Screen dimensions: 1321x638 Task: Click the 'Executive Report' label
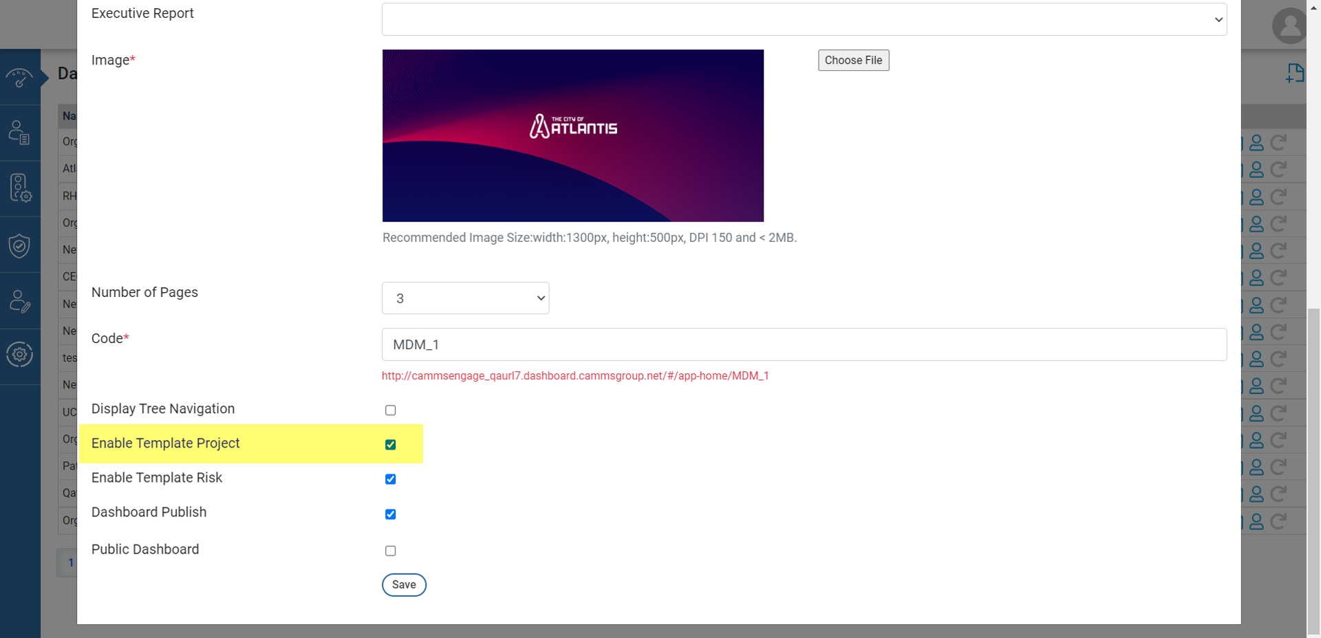(142, 13)
